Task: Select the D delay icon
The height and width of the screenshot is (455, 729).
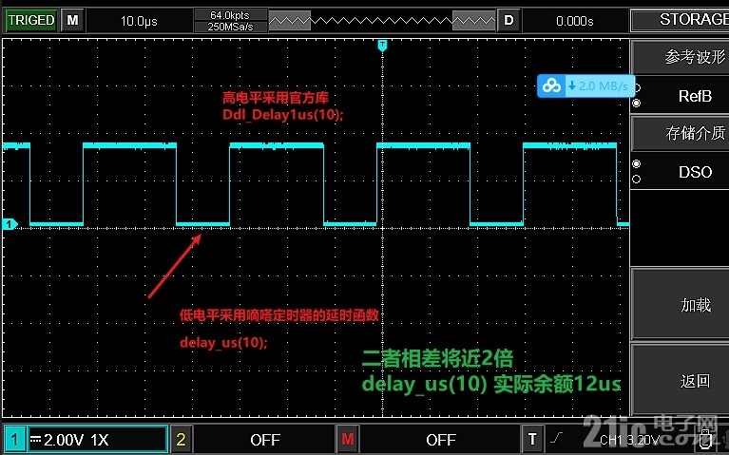Action: tap(508, 21)
